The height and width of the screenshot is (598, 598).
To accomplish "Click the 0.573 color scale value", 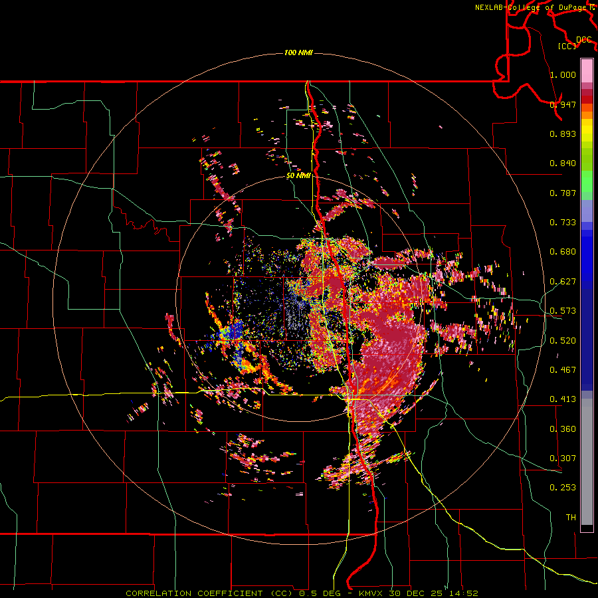I will 563,311.
